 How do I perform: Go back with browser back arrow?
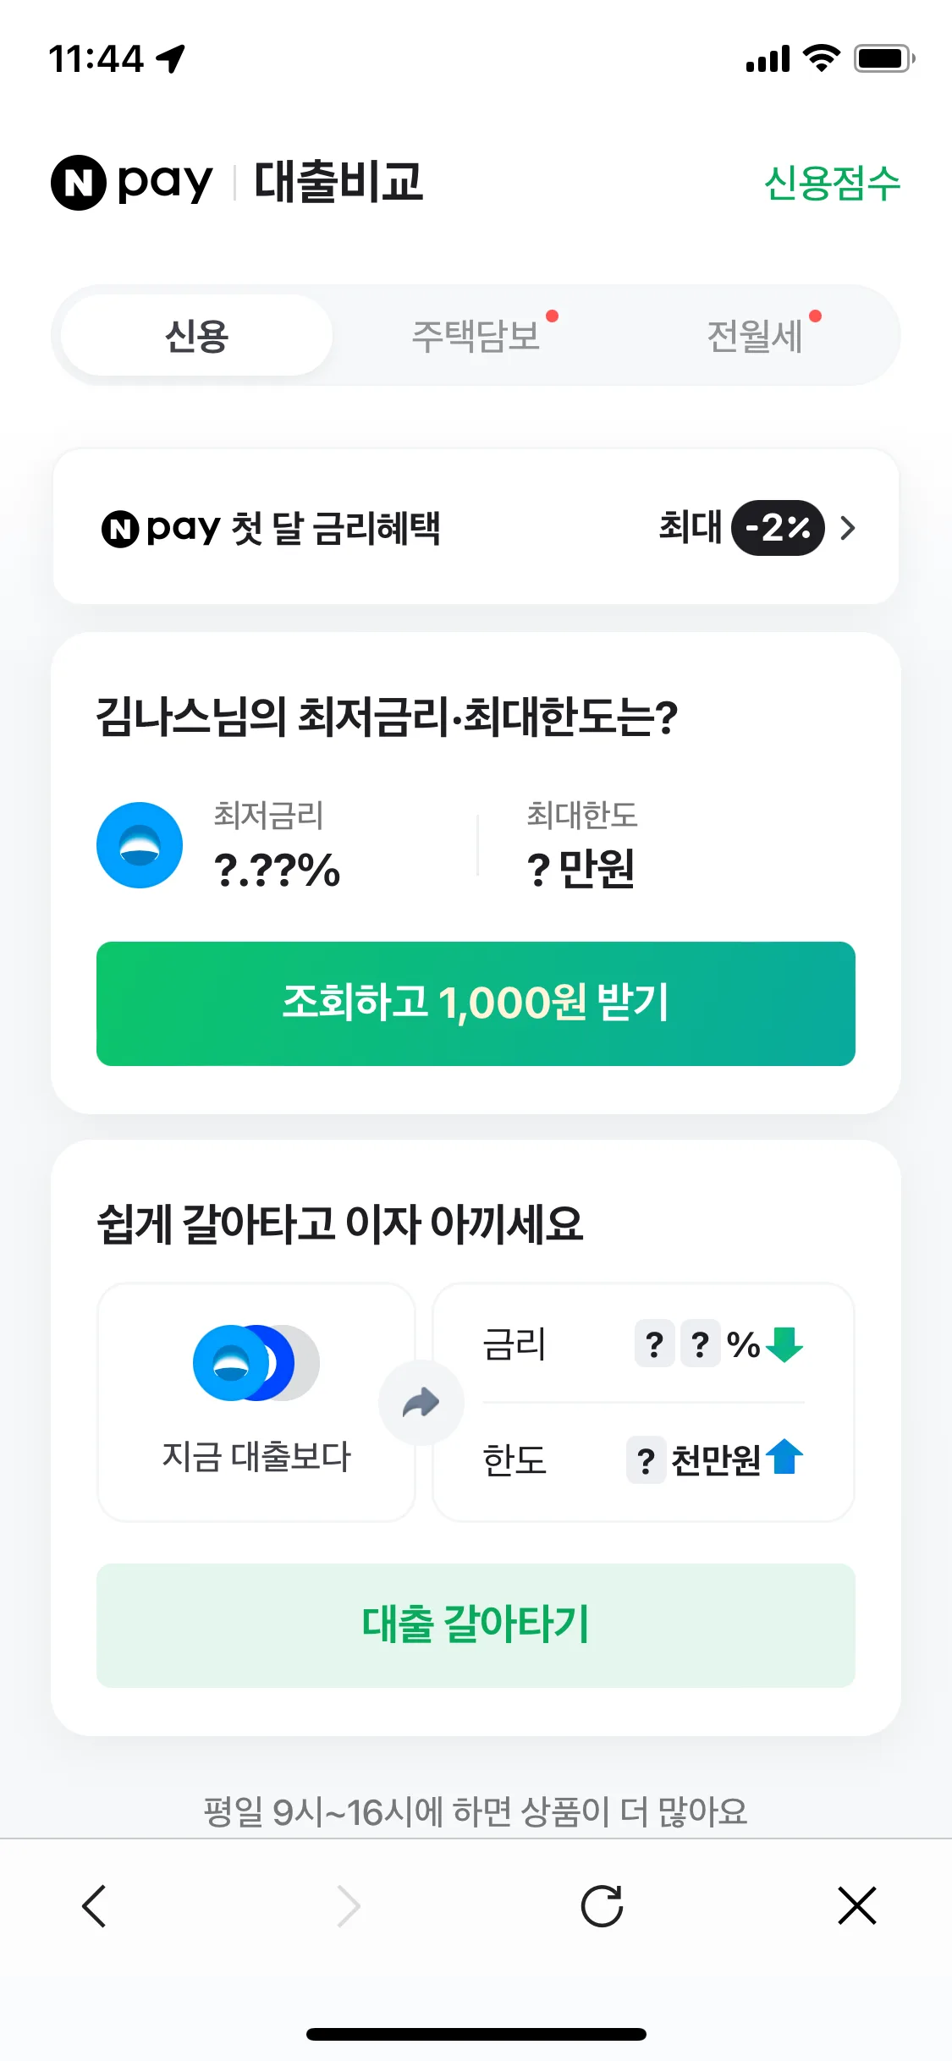point(94,1906)
